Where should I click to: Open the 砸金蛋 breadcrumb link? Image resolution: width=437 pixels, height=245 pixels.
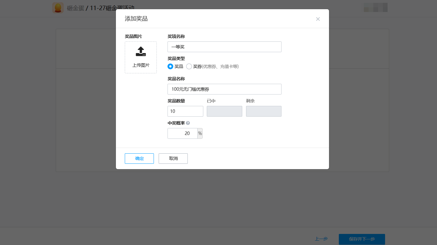(75, 8)
